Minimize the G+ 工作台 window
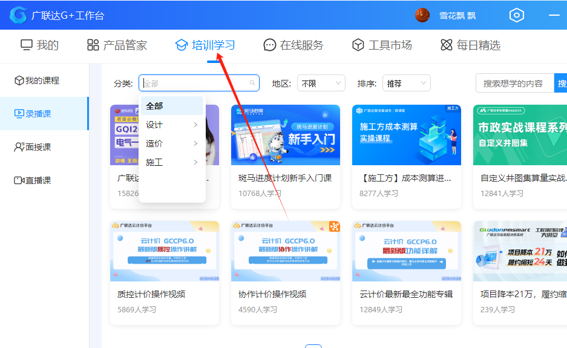Screen dimensions: 567x348 coord(554,15)
